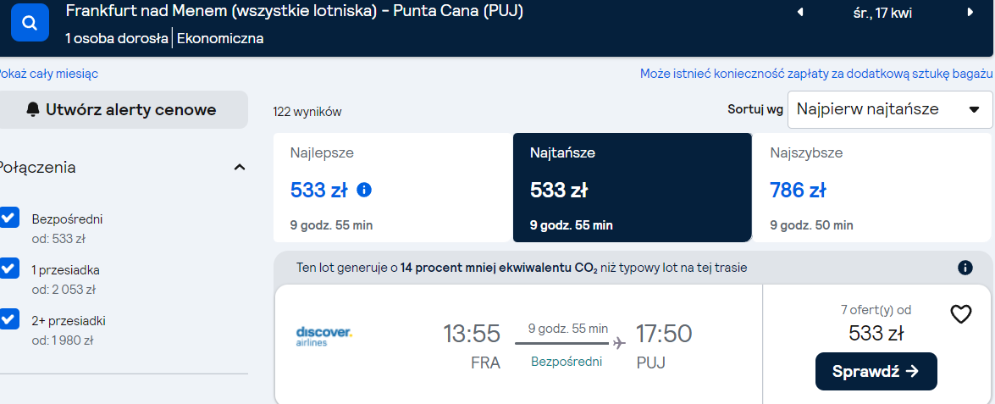
Task: Click the blue search magnifier icon
Action: pos(30,23)
